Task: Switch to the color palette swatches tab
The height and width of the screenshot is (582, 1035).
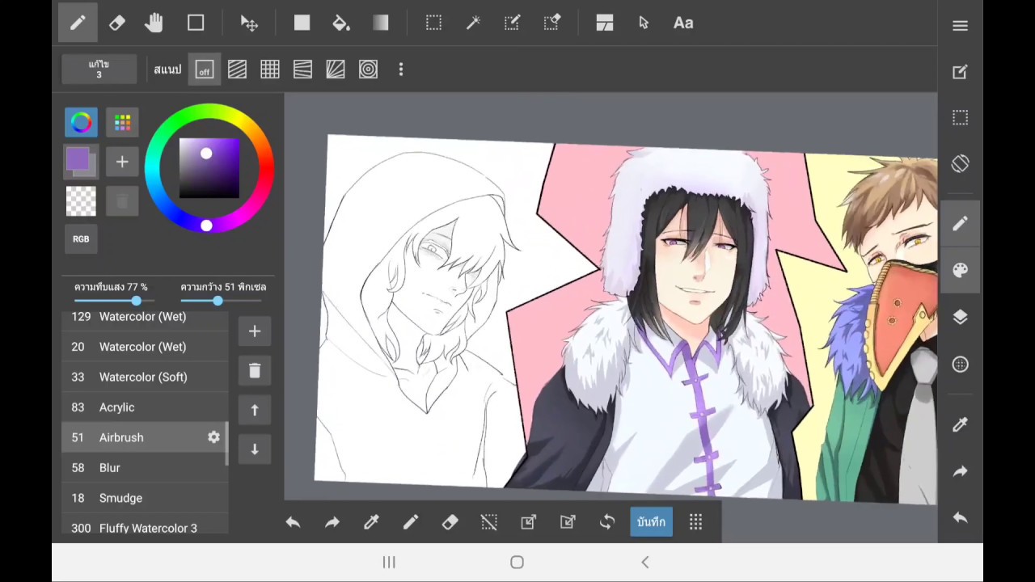Action: [x=122, y=122]
